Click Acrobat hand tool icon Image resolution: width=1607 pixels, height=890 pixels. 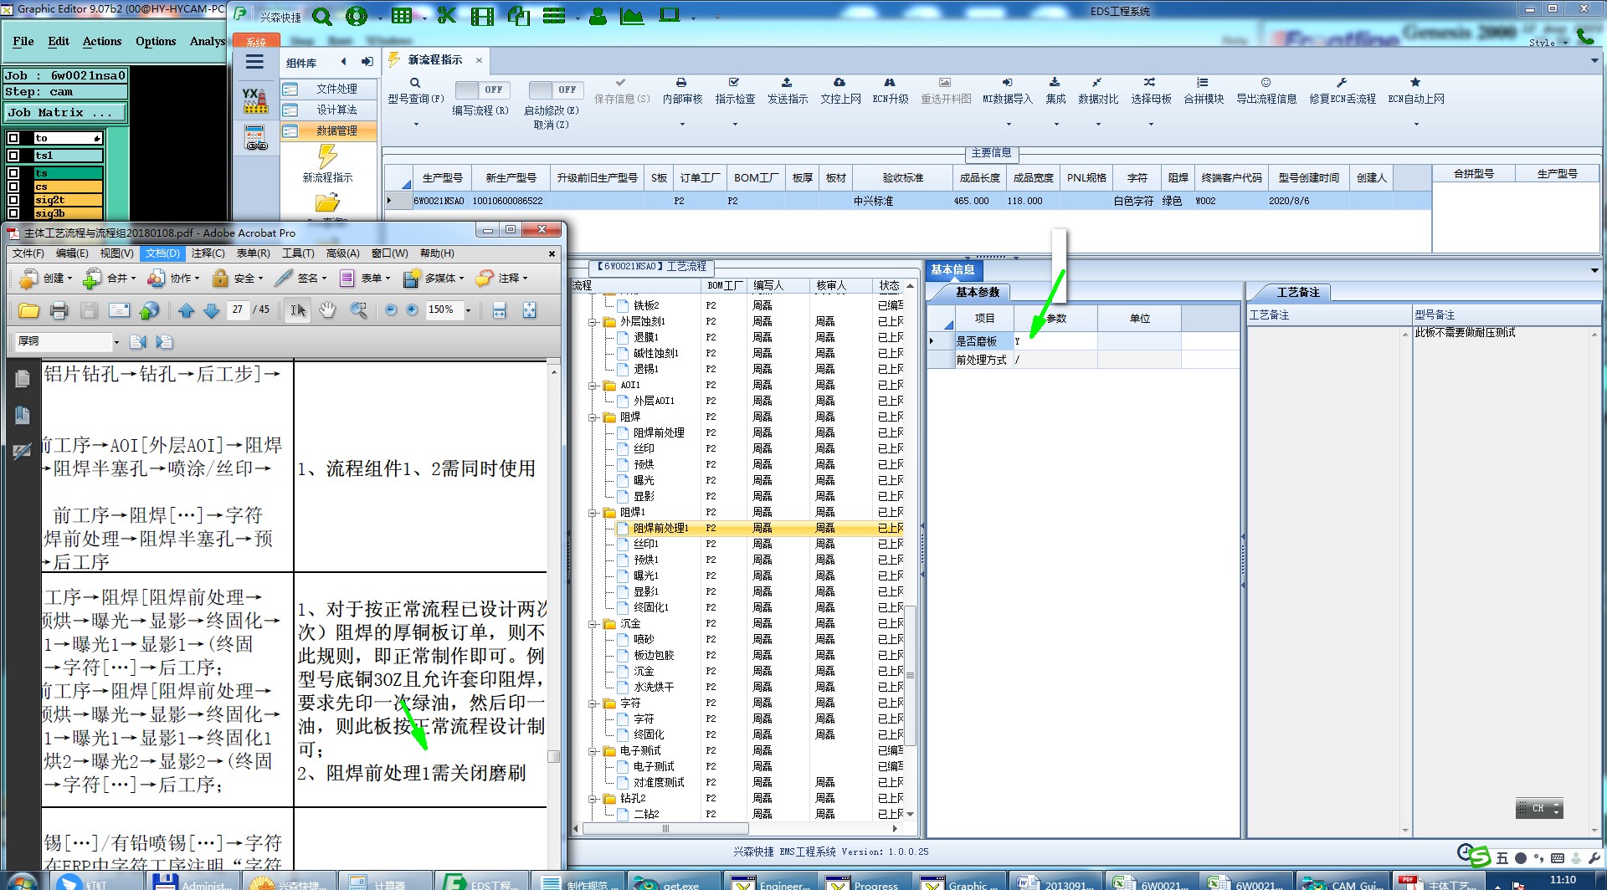pyautogui.click(x=327, y=310)
